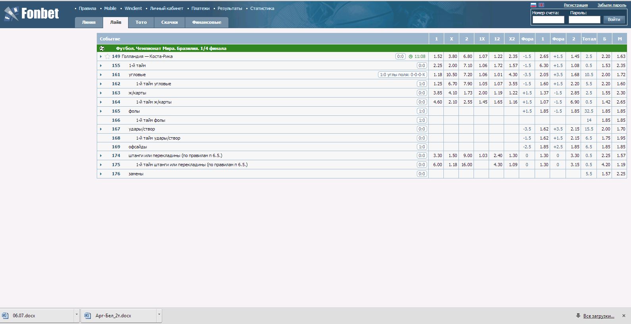This screenshot has height=324, width=631.
Task: Open the Mobile menu link
Action: coord(110,8)
